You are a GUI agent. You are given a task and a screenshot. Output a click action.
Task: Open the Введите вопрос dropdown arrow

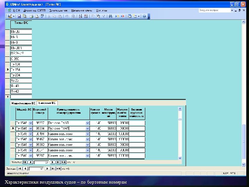(232, 10)
